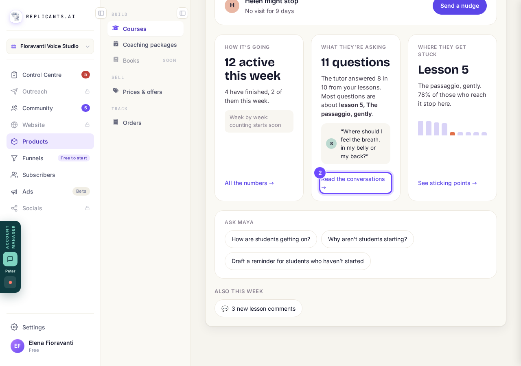Click the Replicants.ai logo icon
The width and height of the screenshot is (521, 366).
[x=16, y=17]
